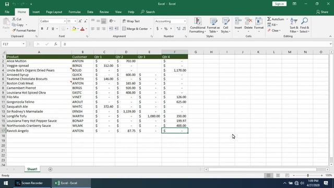Expand the Merge & Center dropdown arrow
This screenshot has height=188, width=334.
coord(151,29)
